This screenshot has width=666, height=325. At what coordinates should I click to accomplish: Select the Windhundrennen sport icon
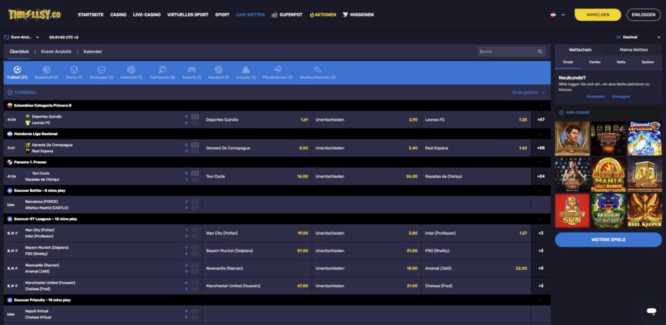(x=317, y=70)
